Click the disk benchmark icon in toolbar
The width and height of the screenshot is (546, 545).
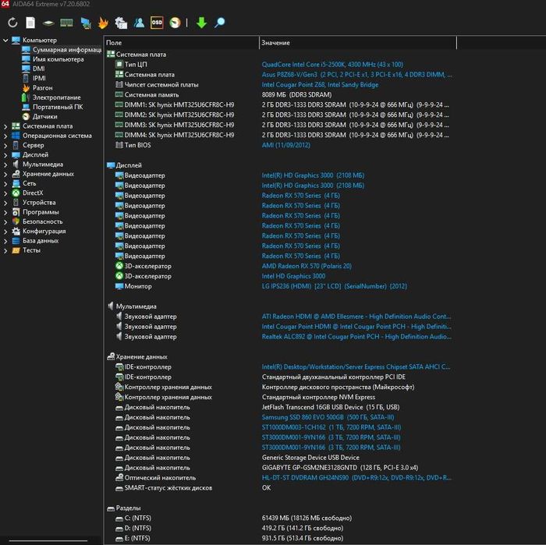(x=48, y=23)
